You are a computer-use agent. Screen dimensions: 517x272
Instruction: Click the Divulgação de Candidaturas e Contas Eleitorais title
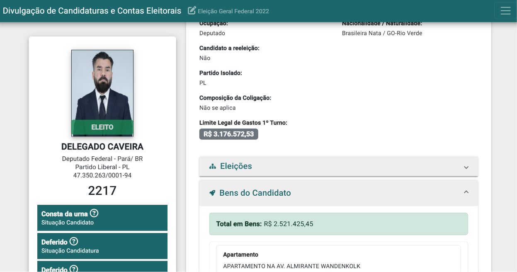92,11
